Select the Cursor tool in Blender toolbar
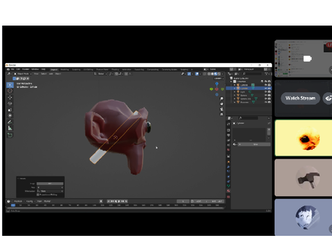Image resolution: width=332 pixels, height=249 pixels. tap(10, 91)
